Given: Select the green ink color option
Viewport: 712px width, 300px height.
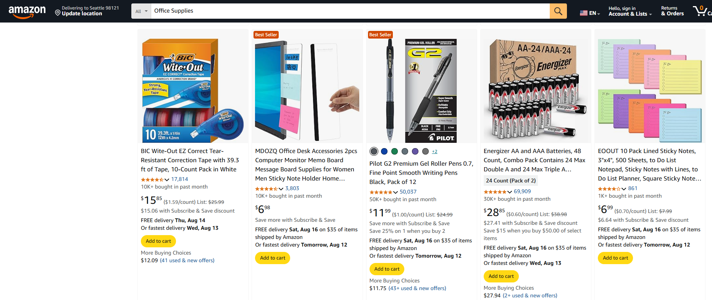Looking at the screenshot, I should [394, 151].
